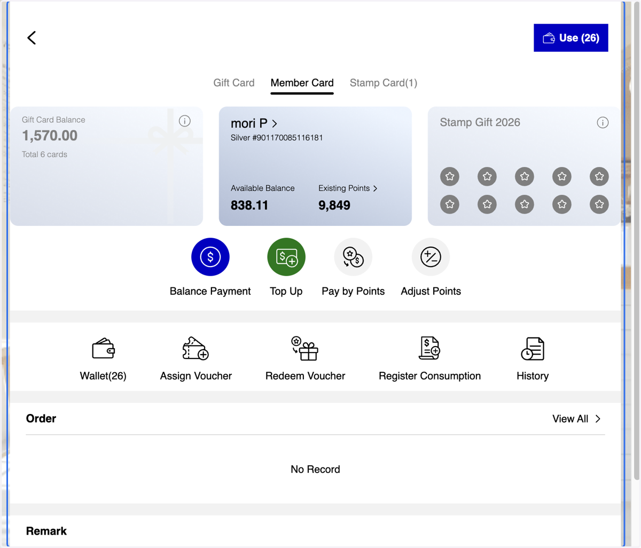Viewport: 641px width, 548px height.
Task: Expand the Order list with View All
Action: [576, 419]
